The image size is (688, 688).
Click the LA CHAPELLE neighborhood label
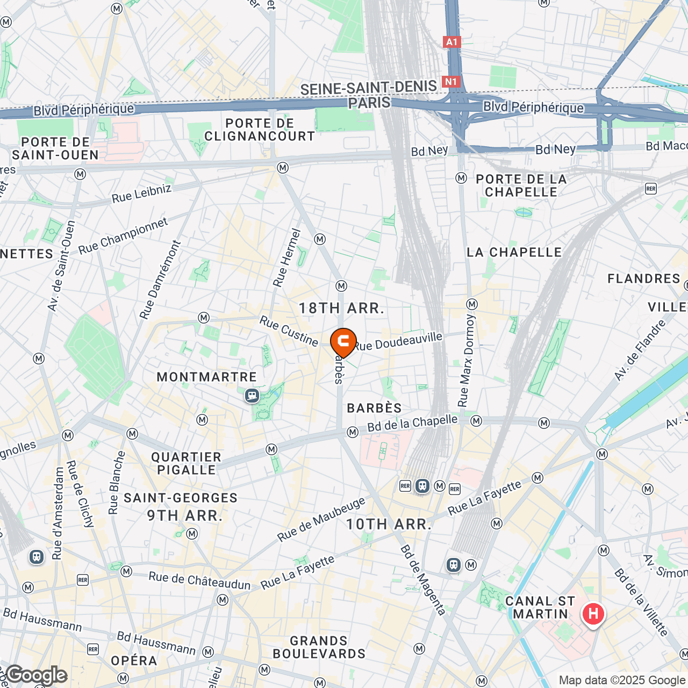tap(514, 253)
